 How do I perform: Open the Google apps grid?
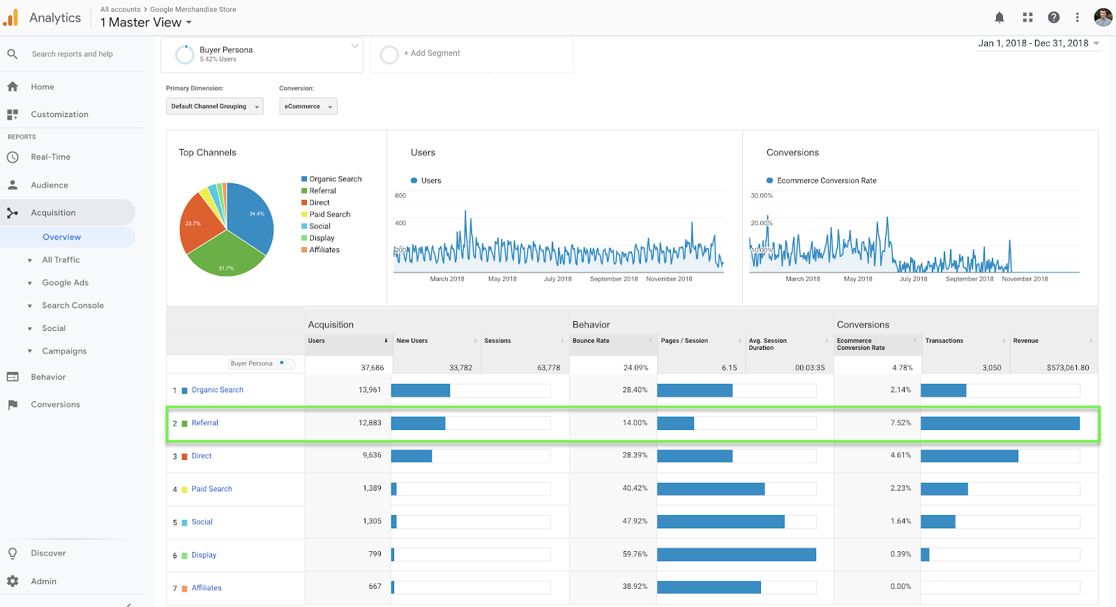[x=1027, y=17]
